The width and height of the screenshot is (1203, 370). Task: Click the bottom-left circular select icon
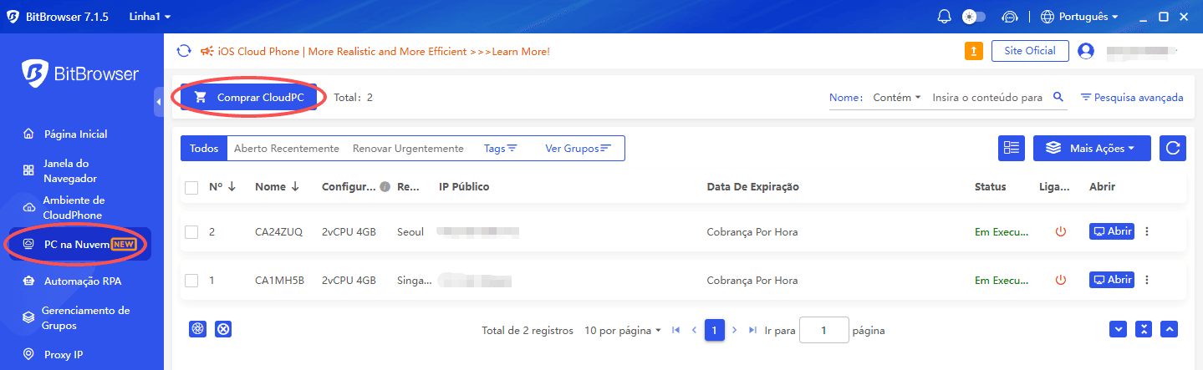[x=197, y=329]
